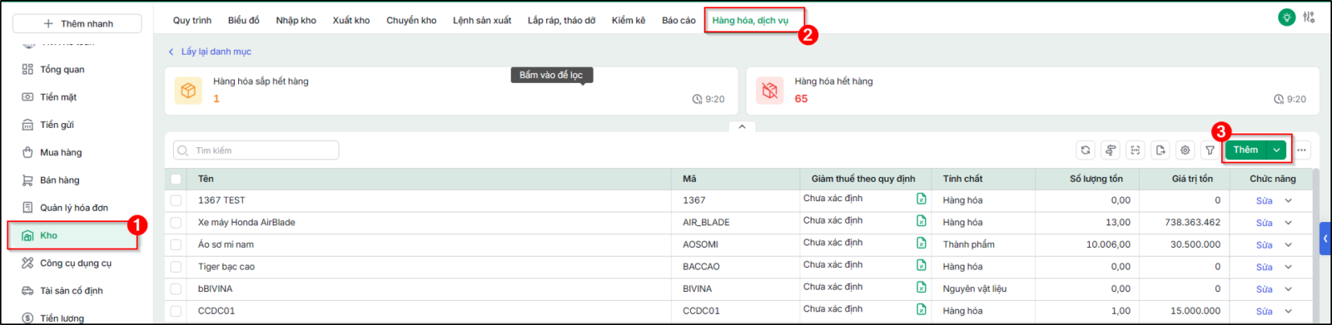Click Excel icon in 1367 TEST row
This screenshot has width=1332, height=325.
click(922, 199)
